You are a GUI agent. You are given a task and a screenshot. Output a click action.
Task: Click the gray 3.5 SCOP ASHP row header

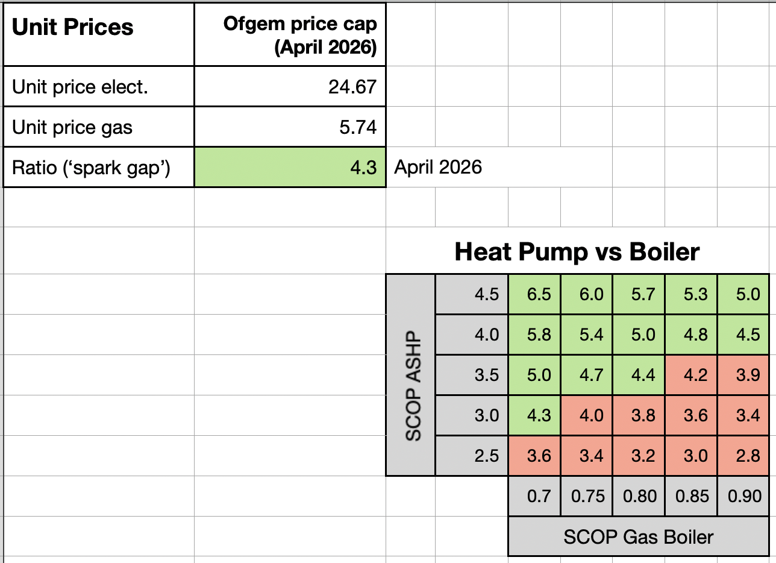471,375
